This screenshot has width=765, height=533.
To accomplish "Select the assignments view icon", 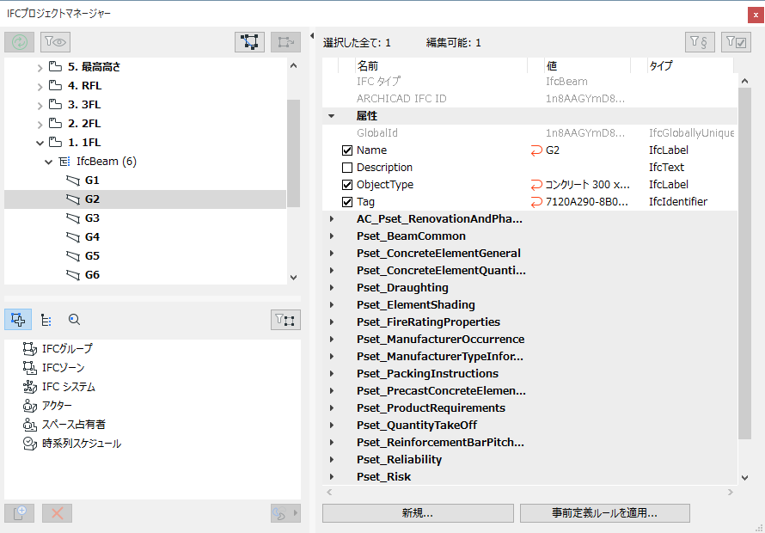I will coord(18,320).
